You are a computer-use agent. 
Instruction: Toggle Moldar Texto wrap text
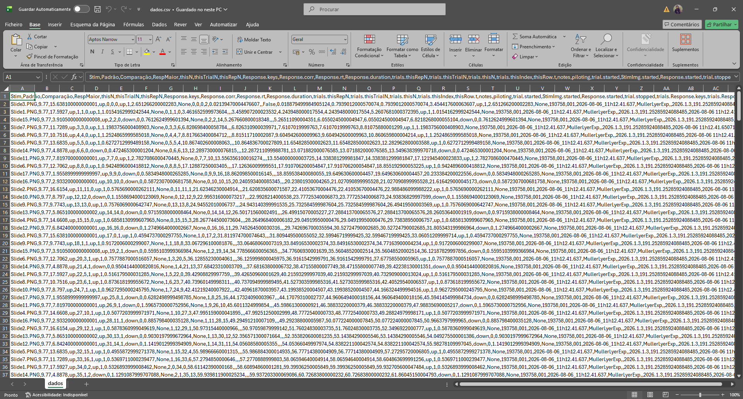pyautogui.click(x=254, y=39)
